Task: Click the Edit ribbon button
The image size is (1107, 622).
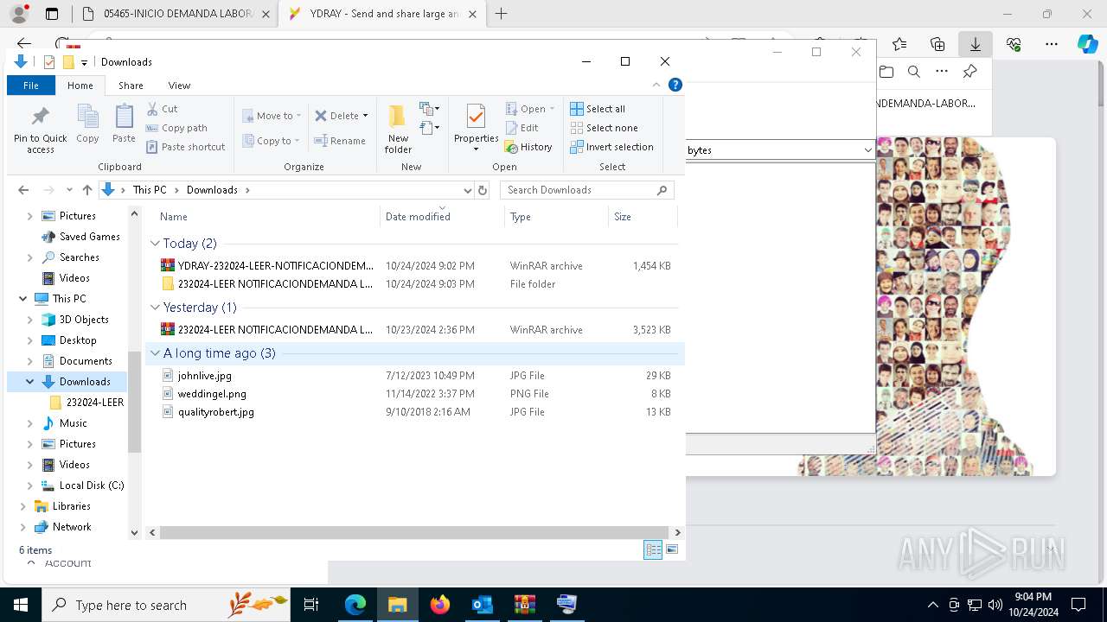Action: click(522, 128)
